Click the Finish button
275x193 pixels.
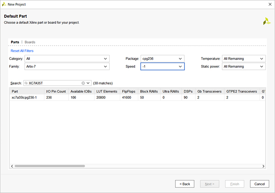point(235,184)
